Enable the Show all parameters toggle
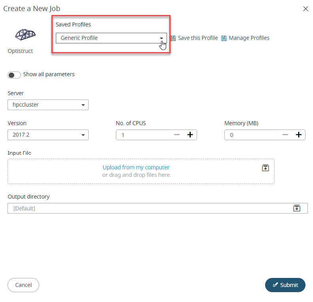 [x=14, y=75]
